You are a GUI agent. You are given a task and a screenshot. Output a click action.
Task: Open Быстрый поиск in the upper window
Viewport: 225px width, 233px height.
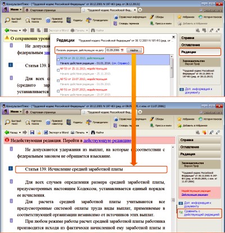[13, 20]
